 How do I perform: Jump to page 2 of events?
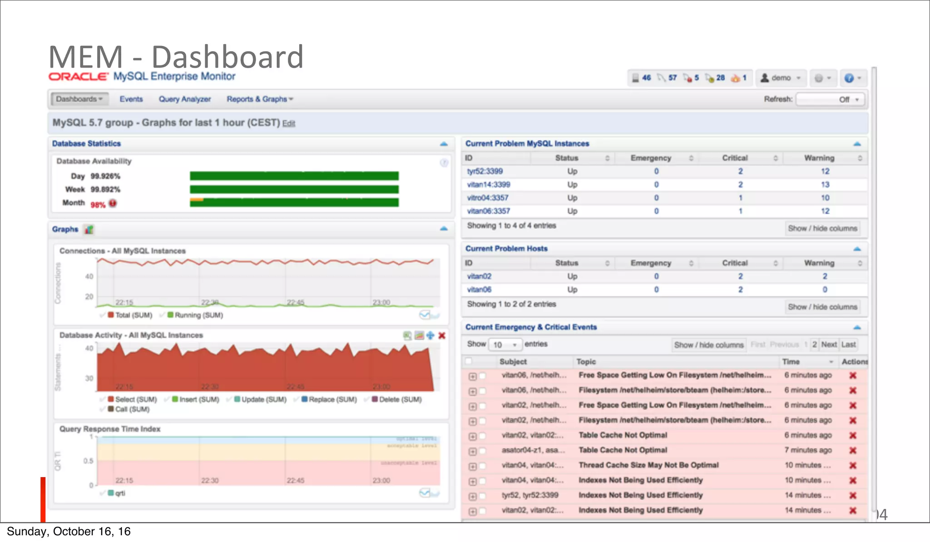click(x=814, y=345)
